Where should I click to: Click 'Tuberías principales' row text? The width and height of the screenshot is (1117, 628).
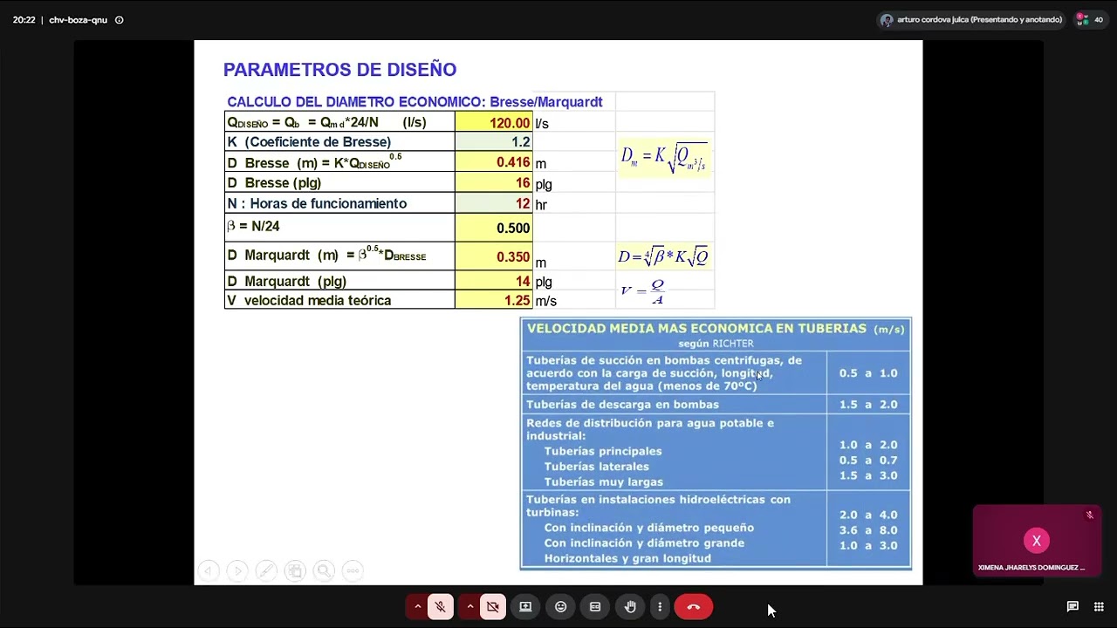point(603,452)
